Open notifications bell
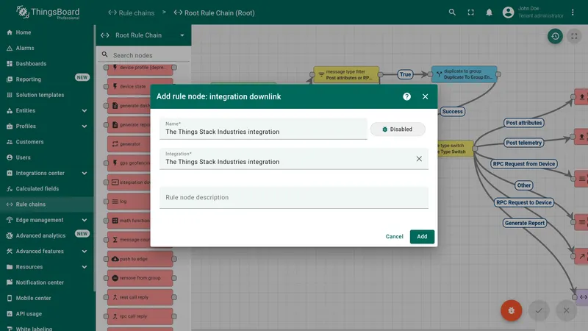The width and height of the screenshot is (588, 331). (x=489, y=13)
